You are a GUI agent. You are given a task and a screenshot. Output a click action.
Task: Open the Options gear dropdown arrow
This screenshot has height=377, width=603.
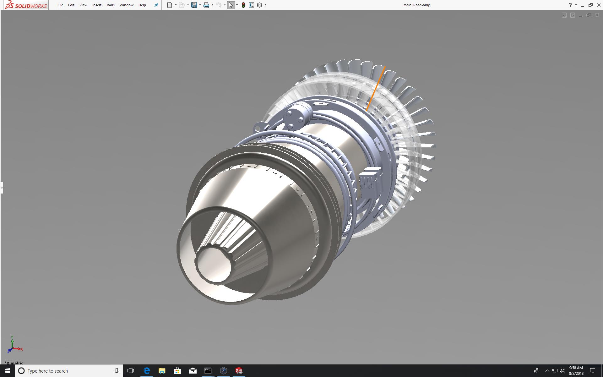pos(265,5)
